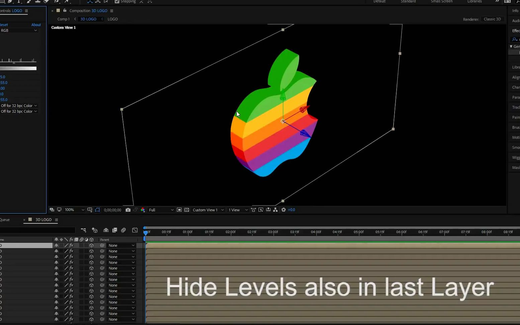Switch to the Composition 3D LOGO tab

[x=88, y=11]
